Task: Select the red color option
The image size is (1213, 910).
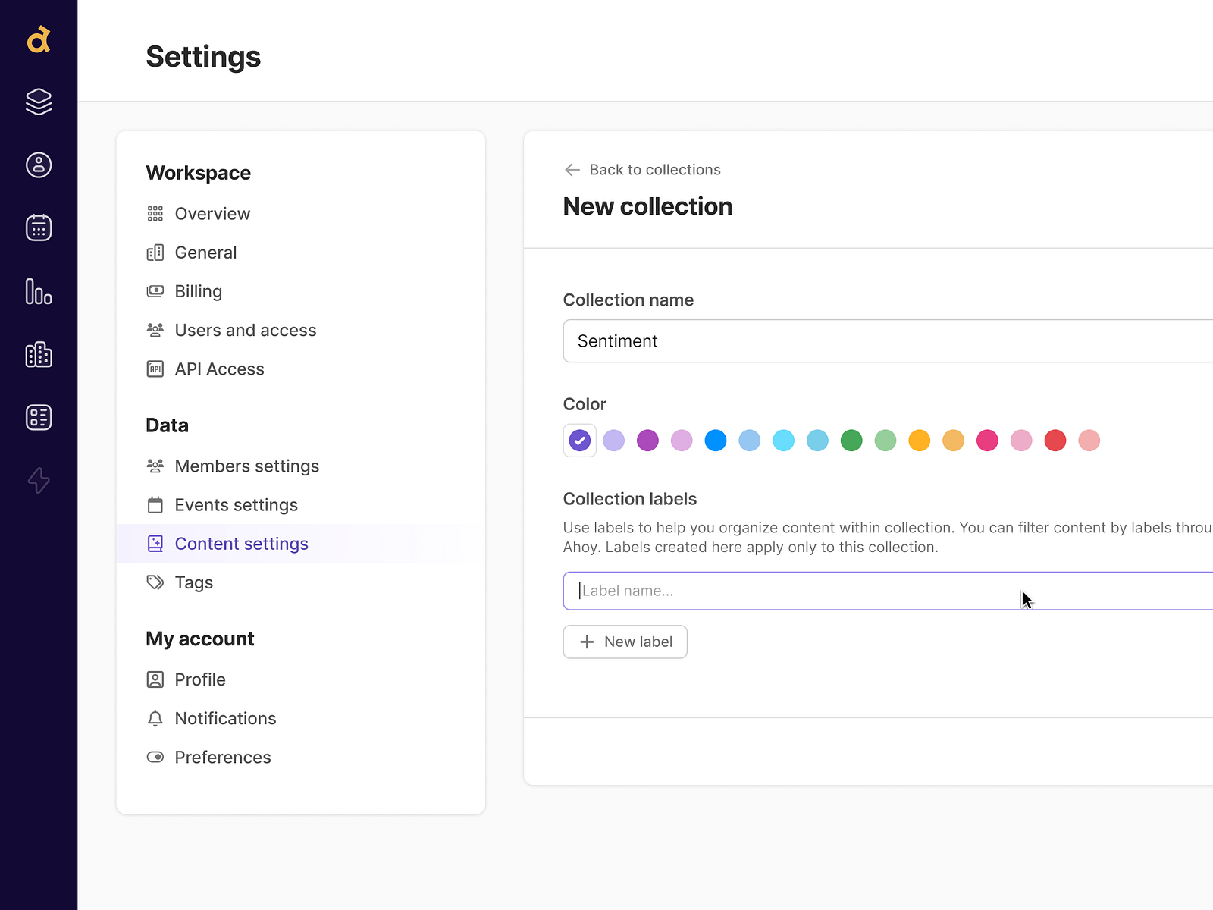Action: (1055, 440)
